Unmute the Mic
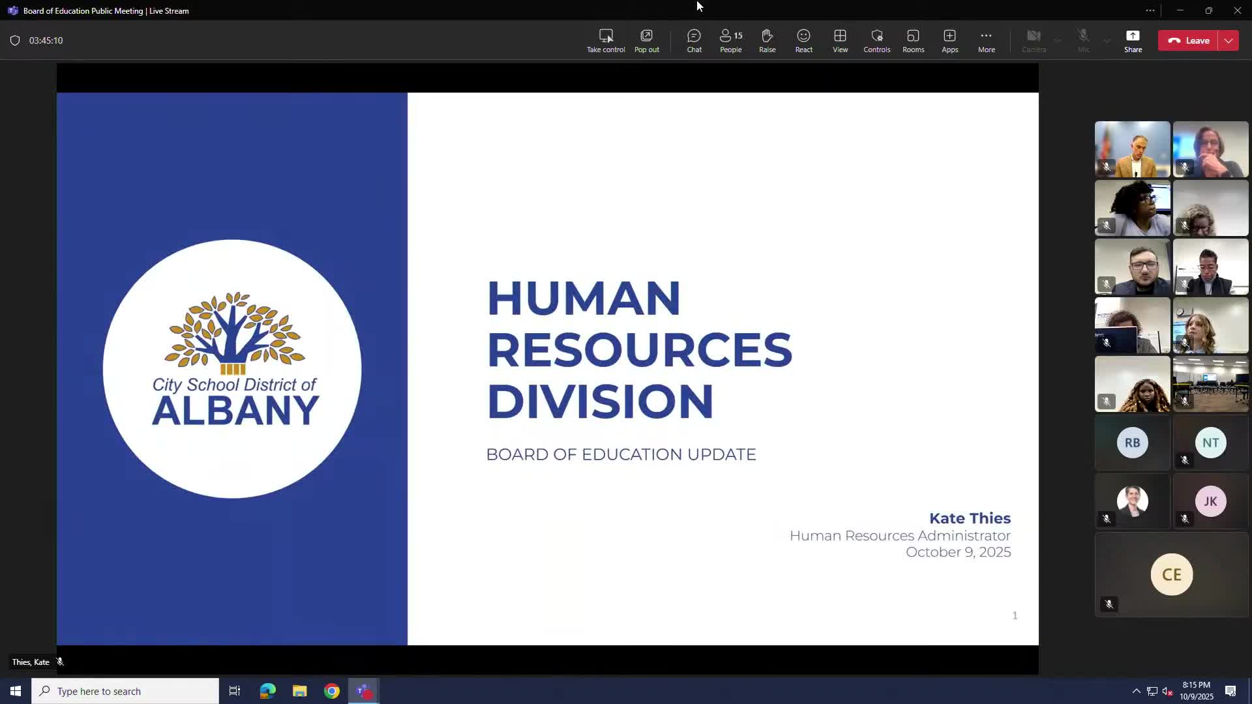Screen dimensions: 1252x704 1083,40
